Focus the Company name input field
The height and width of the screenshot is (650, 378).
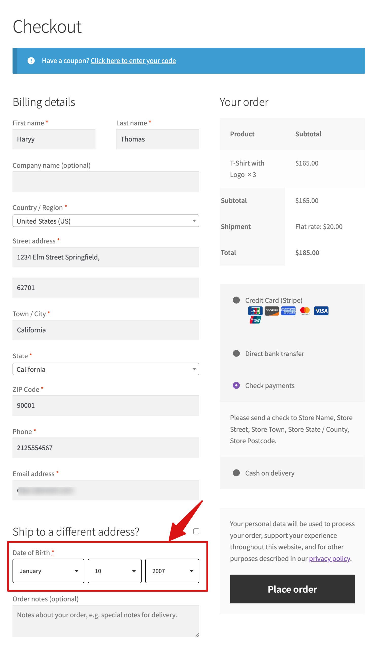106,182
